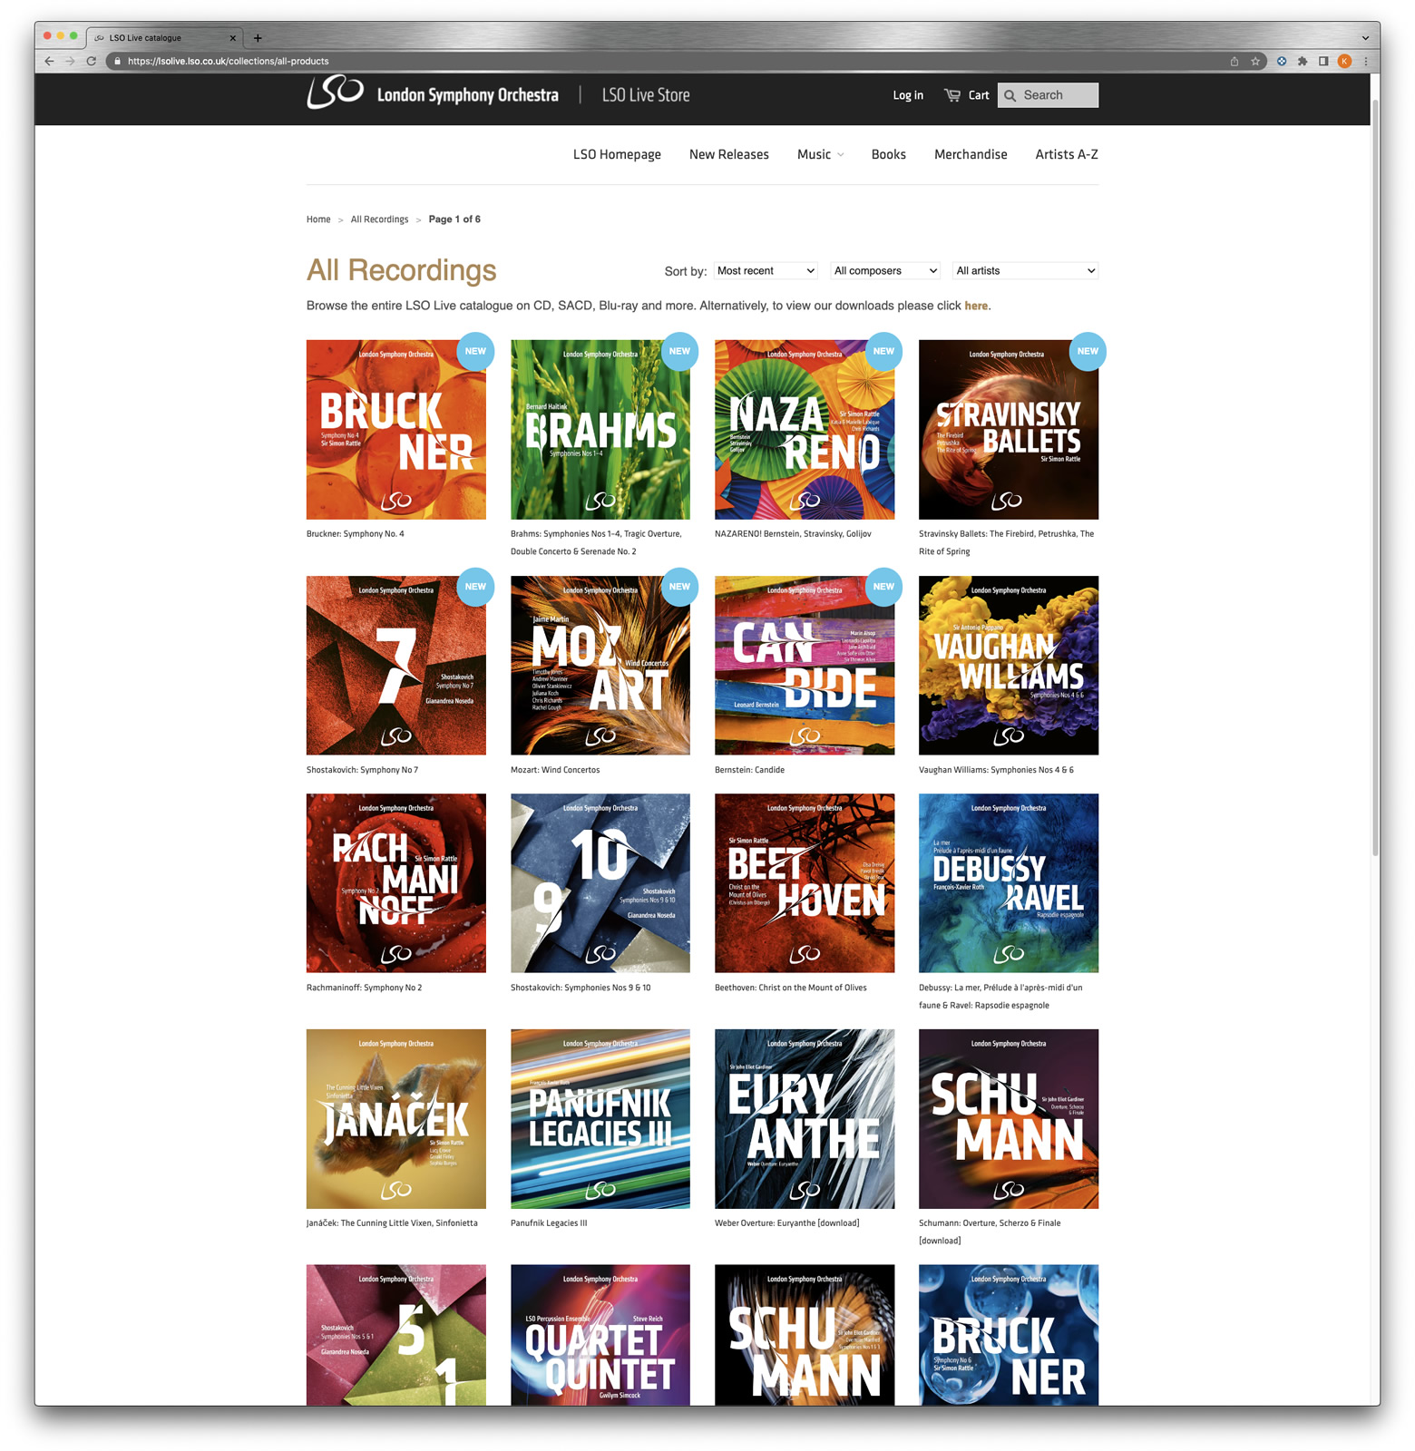Open the Mozart Wind Concertos cover
1415x1451 pixels.
click(x=600, y=666)
